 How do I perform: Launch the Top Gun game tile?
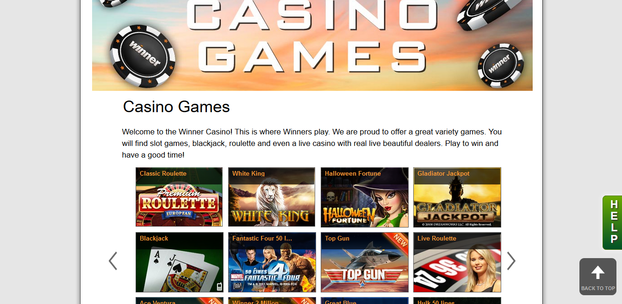point(365,262)
